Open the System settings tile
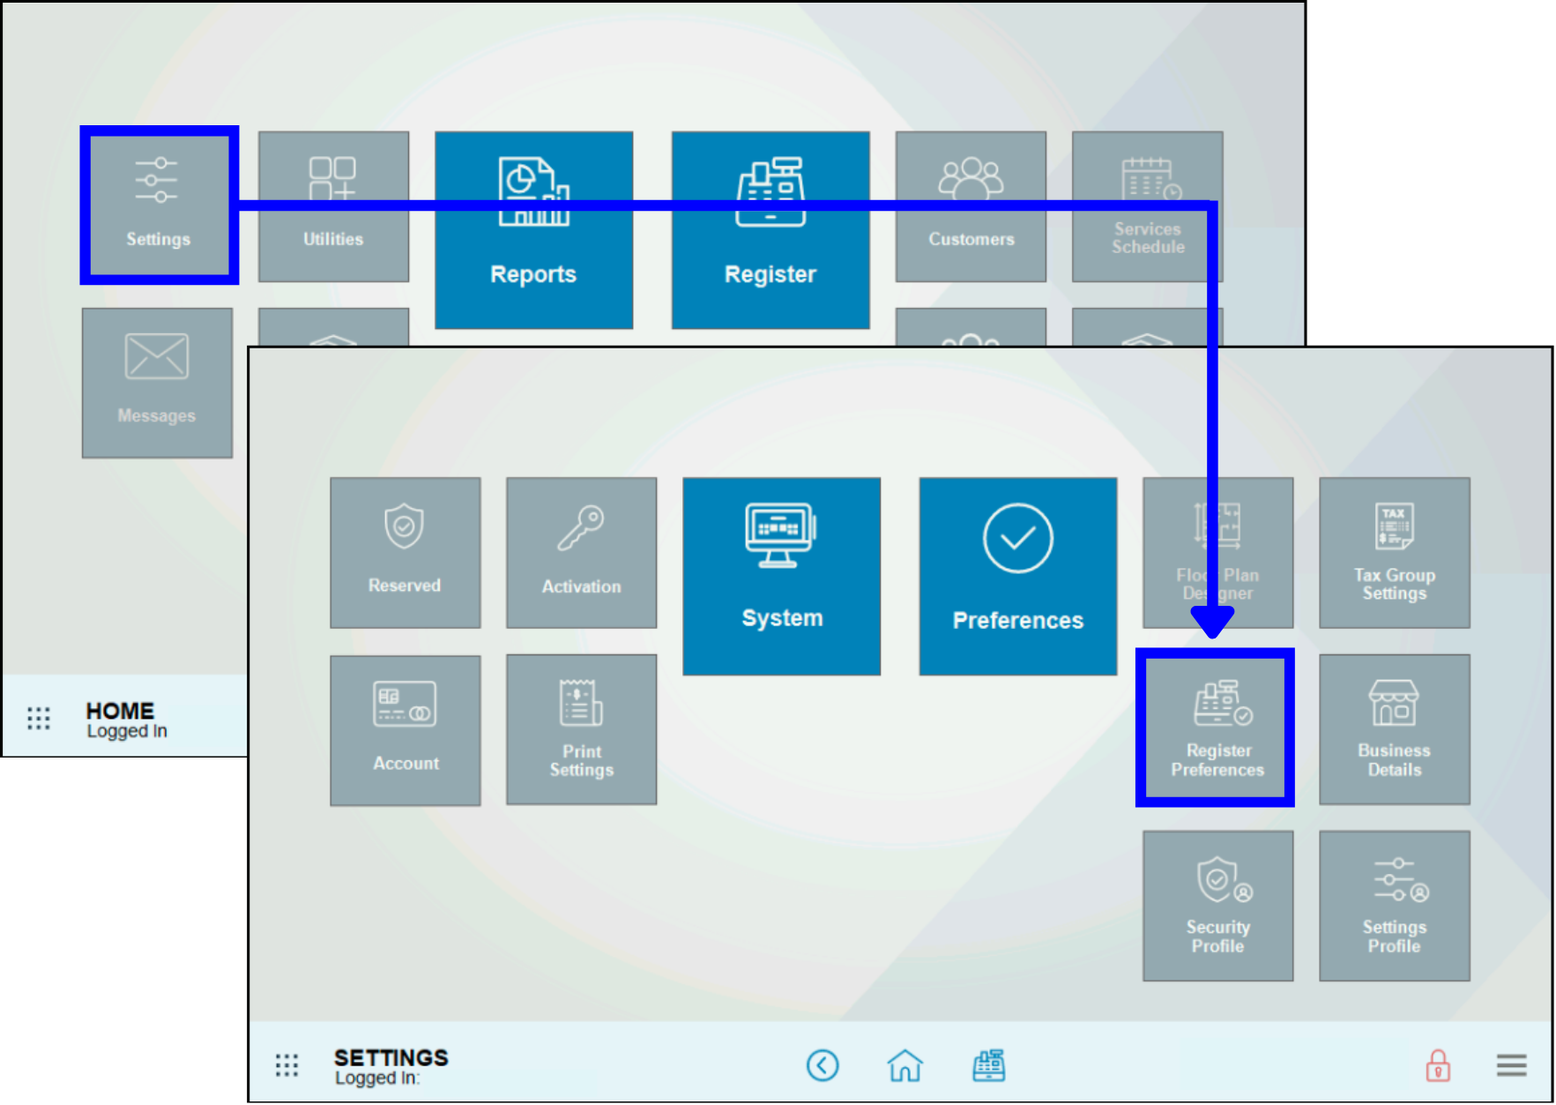Viewport: 1556px width, 1105px height. click(781, 576)
